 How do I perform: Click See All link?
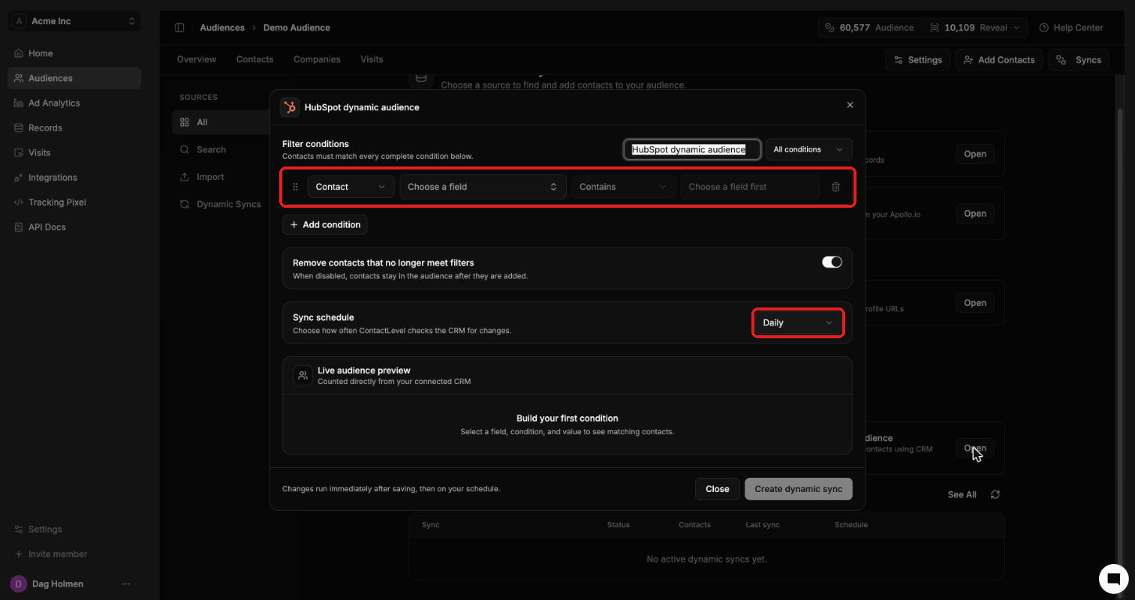click(962, 494)
